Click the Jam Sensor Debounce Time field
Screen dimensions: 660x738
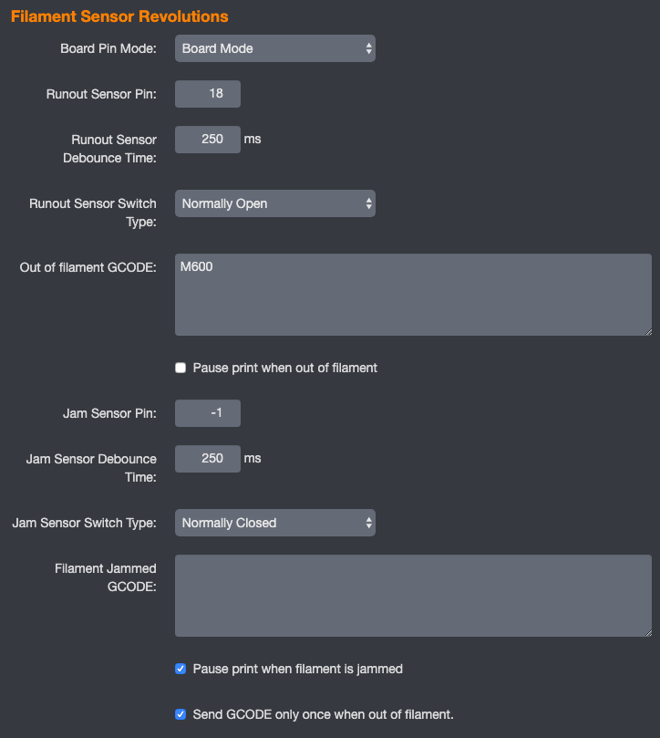point(208,459)
